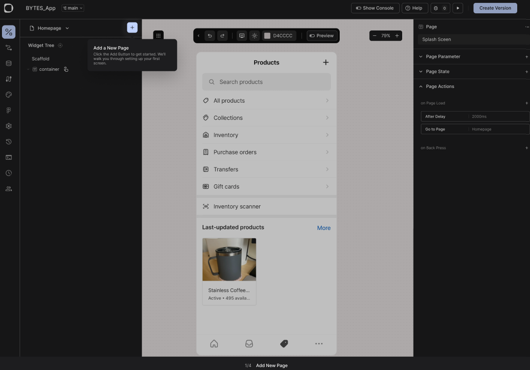This screenshot has width=530, height=370.
Task: Open the Homepage page dropdown
Action: tap(49, 28)
